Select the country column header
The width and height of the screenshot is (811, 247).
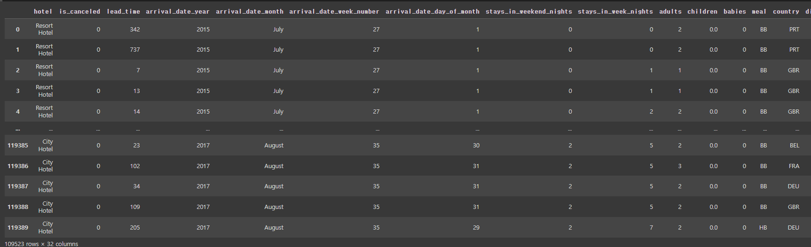click(786, 11)
